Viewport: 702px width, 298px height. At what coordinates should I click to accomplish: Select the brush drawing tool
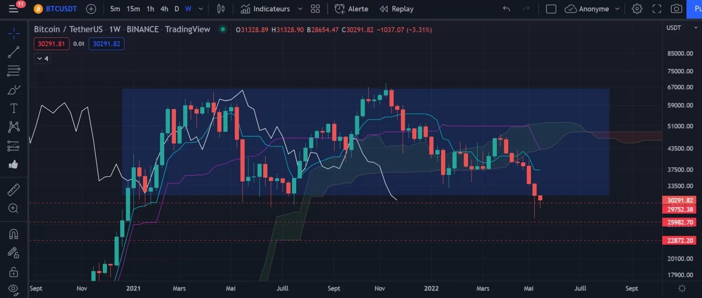click(x=14, y=89)
